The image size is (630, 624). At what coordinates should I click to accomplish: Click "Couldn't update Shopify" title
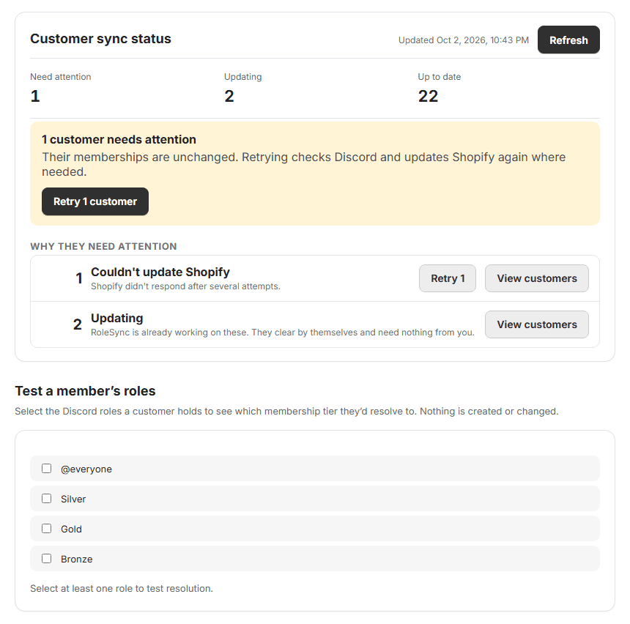(160, 272)
